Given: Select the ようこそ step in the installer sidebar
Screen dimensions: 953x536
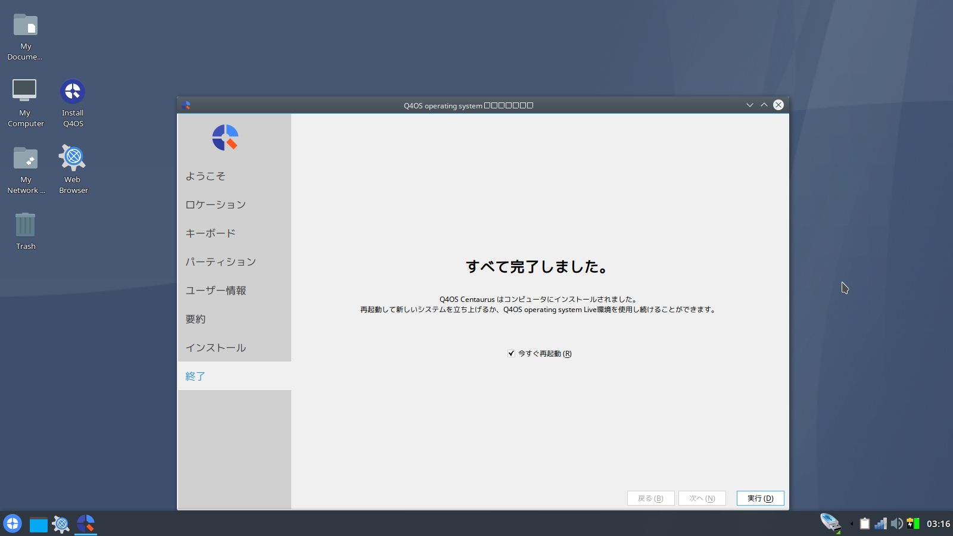Looking at the screenshot, I should [x=205, y=176].
